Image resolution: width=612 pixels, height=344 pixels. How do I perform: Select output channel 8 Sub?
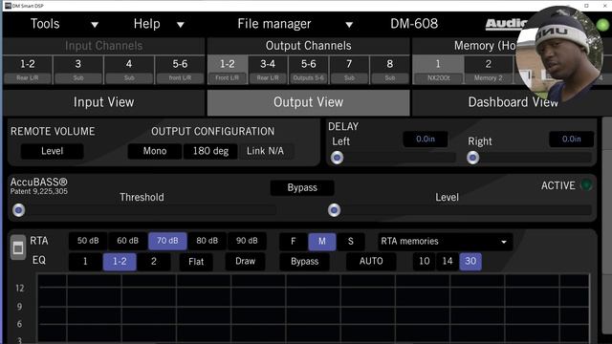pyautogui.click(x=389, y=70)
